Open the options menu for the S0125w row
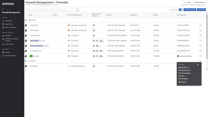Screen dimensions: 208x117 point(201,41)
